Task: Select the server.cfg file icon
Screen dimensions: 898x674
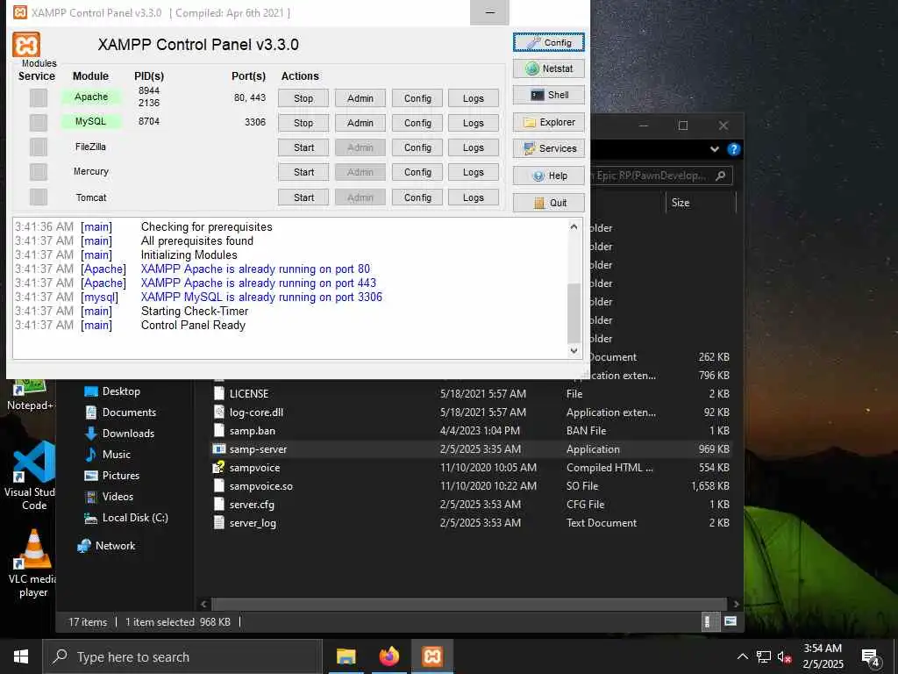Action: click(x=218, y=505)
